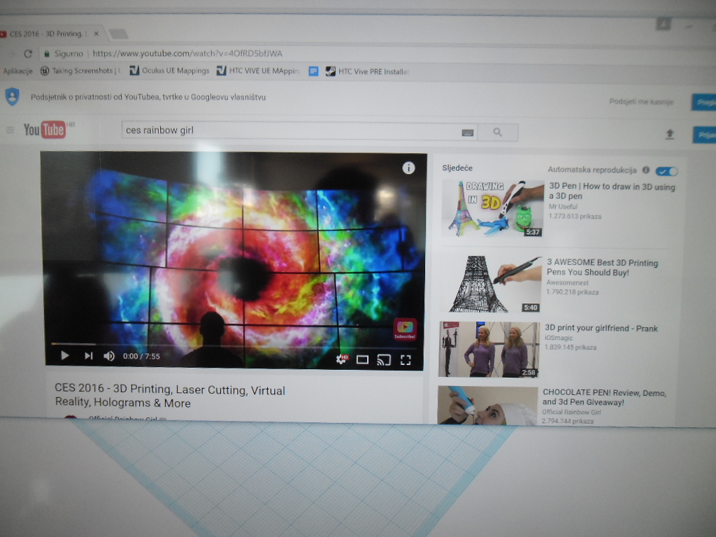Viewport: 716px width, 537px height.
Task: Open the Aplikacije apps shortcut
Action: coord(17,71)
